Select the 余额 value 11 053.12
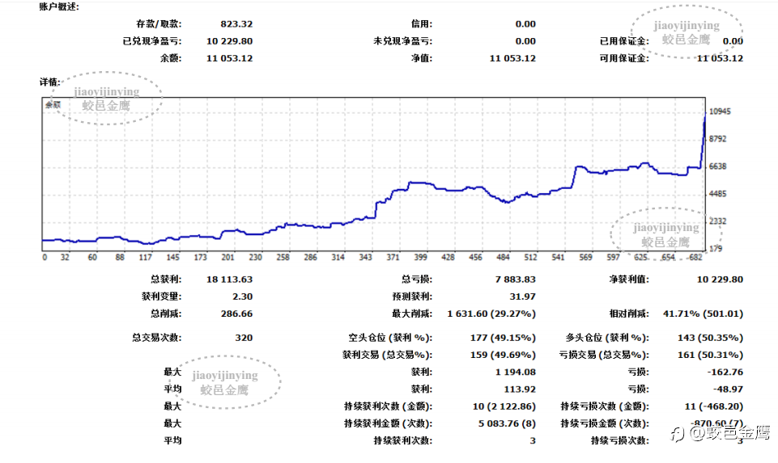 tap(229, 58)
